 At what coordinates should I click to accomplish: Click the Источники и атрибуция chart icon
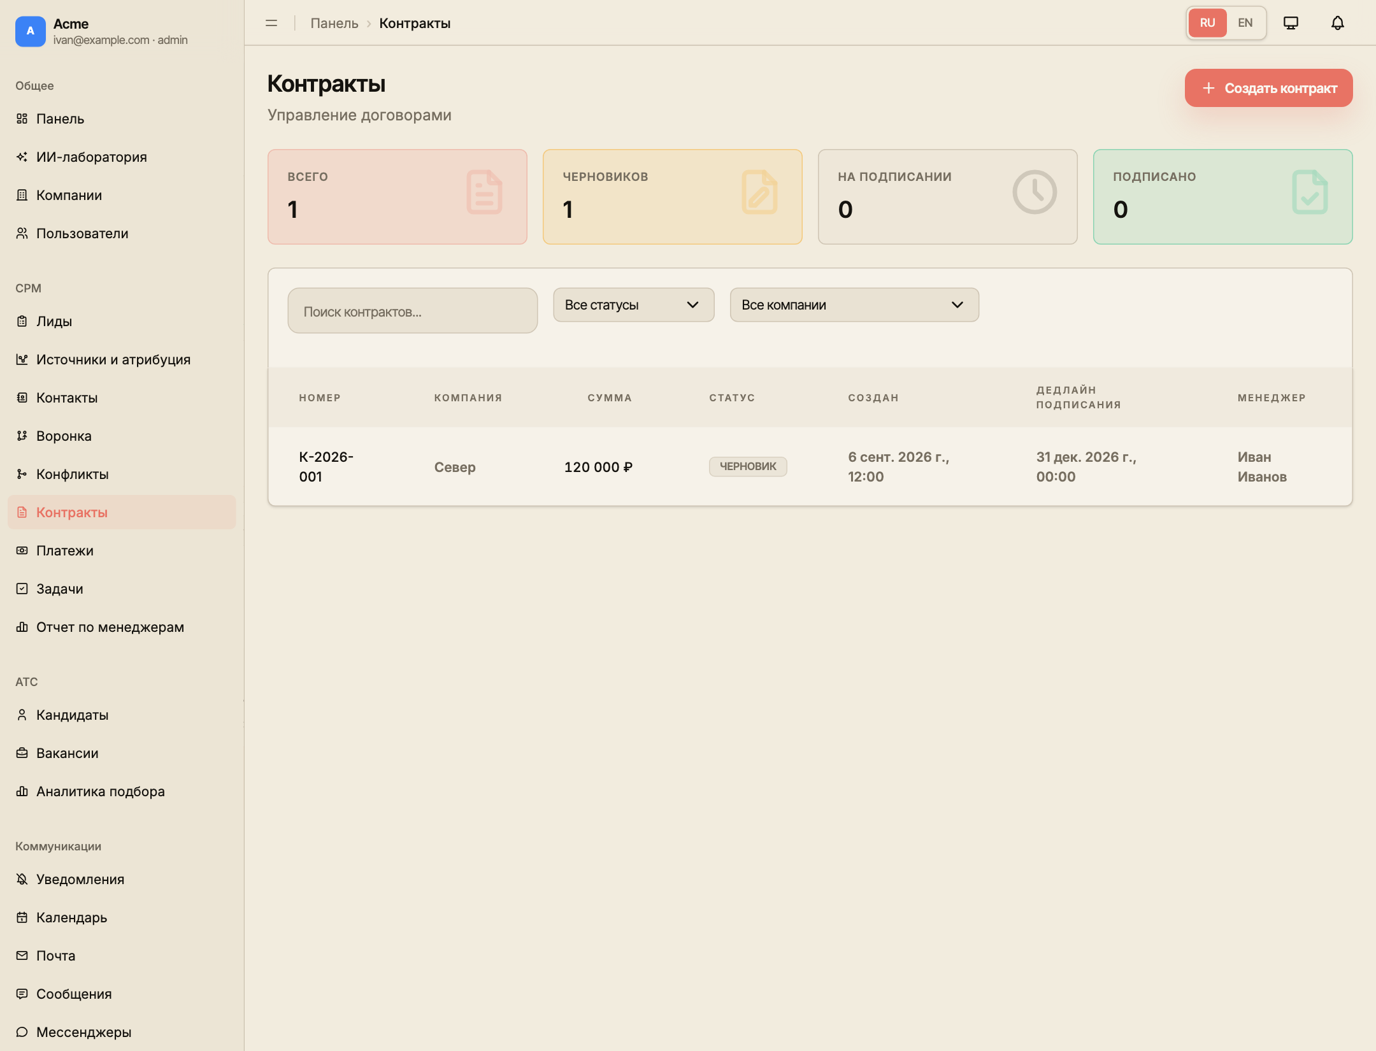tap(22, 359)
